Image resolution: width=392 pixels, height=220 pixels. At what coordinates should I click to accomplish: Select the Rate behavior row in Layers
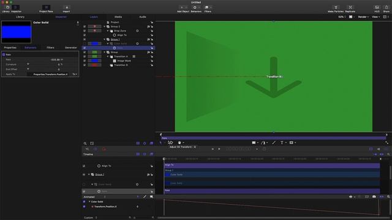(x=118, y=48)
